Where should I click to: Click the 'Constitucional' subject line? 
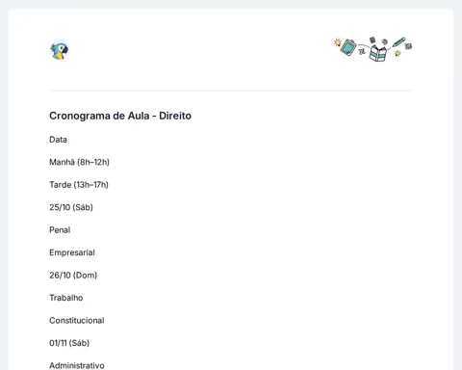click(x=77, y=320)
